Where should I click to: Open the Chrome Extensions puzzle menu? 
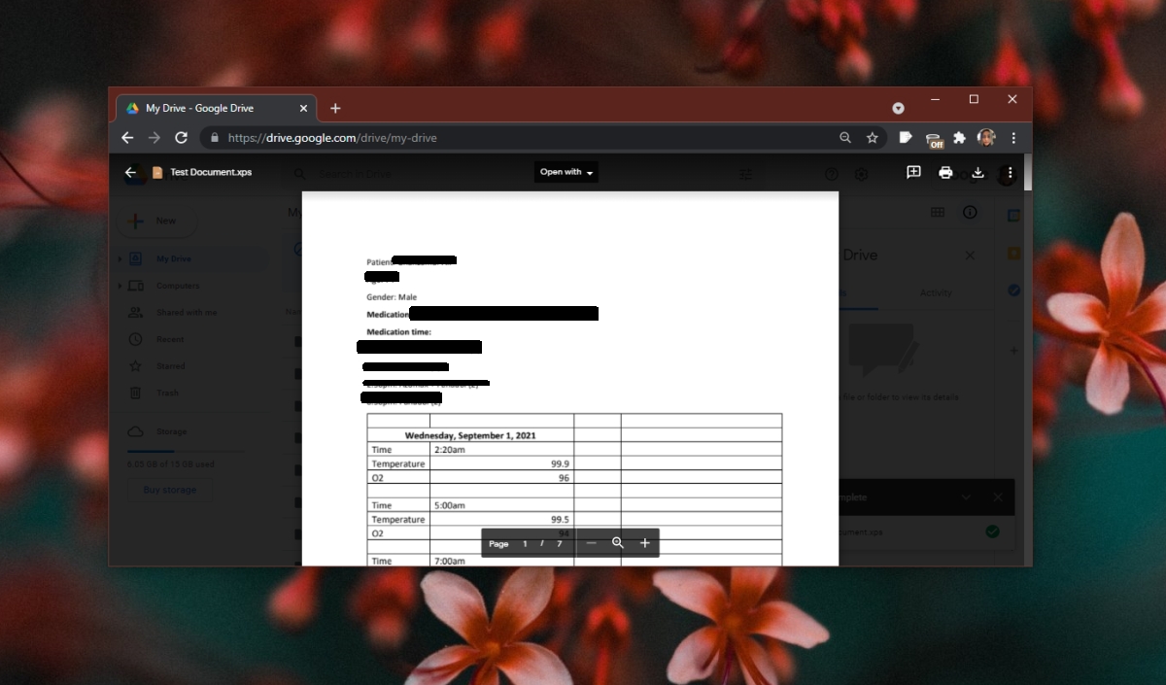(x=960, y=138)
